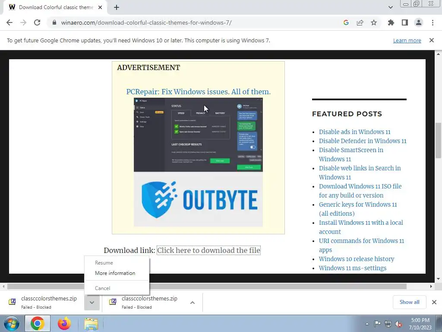Click the scroll left arrow

[x=3, y=287]
